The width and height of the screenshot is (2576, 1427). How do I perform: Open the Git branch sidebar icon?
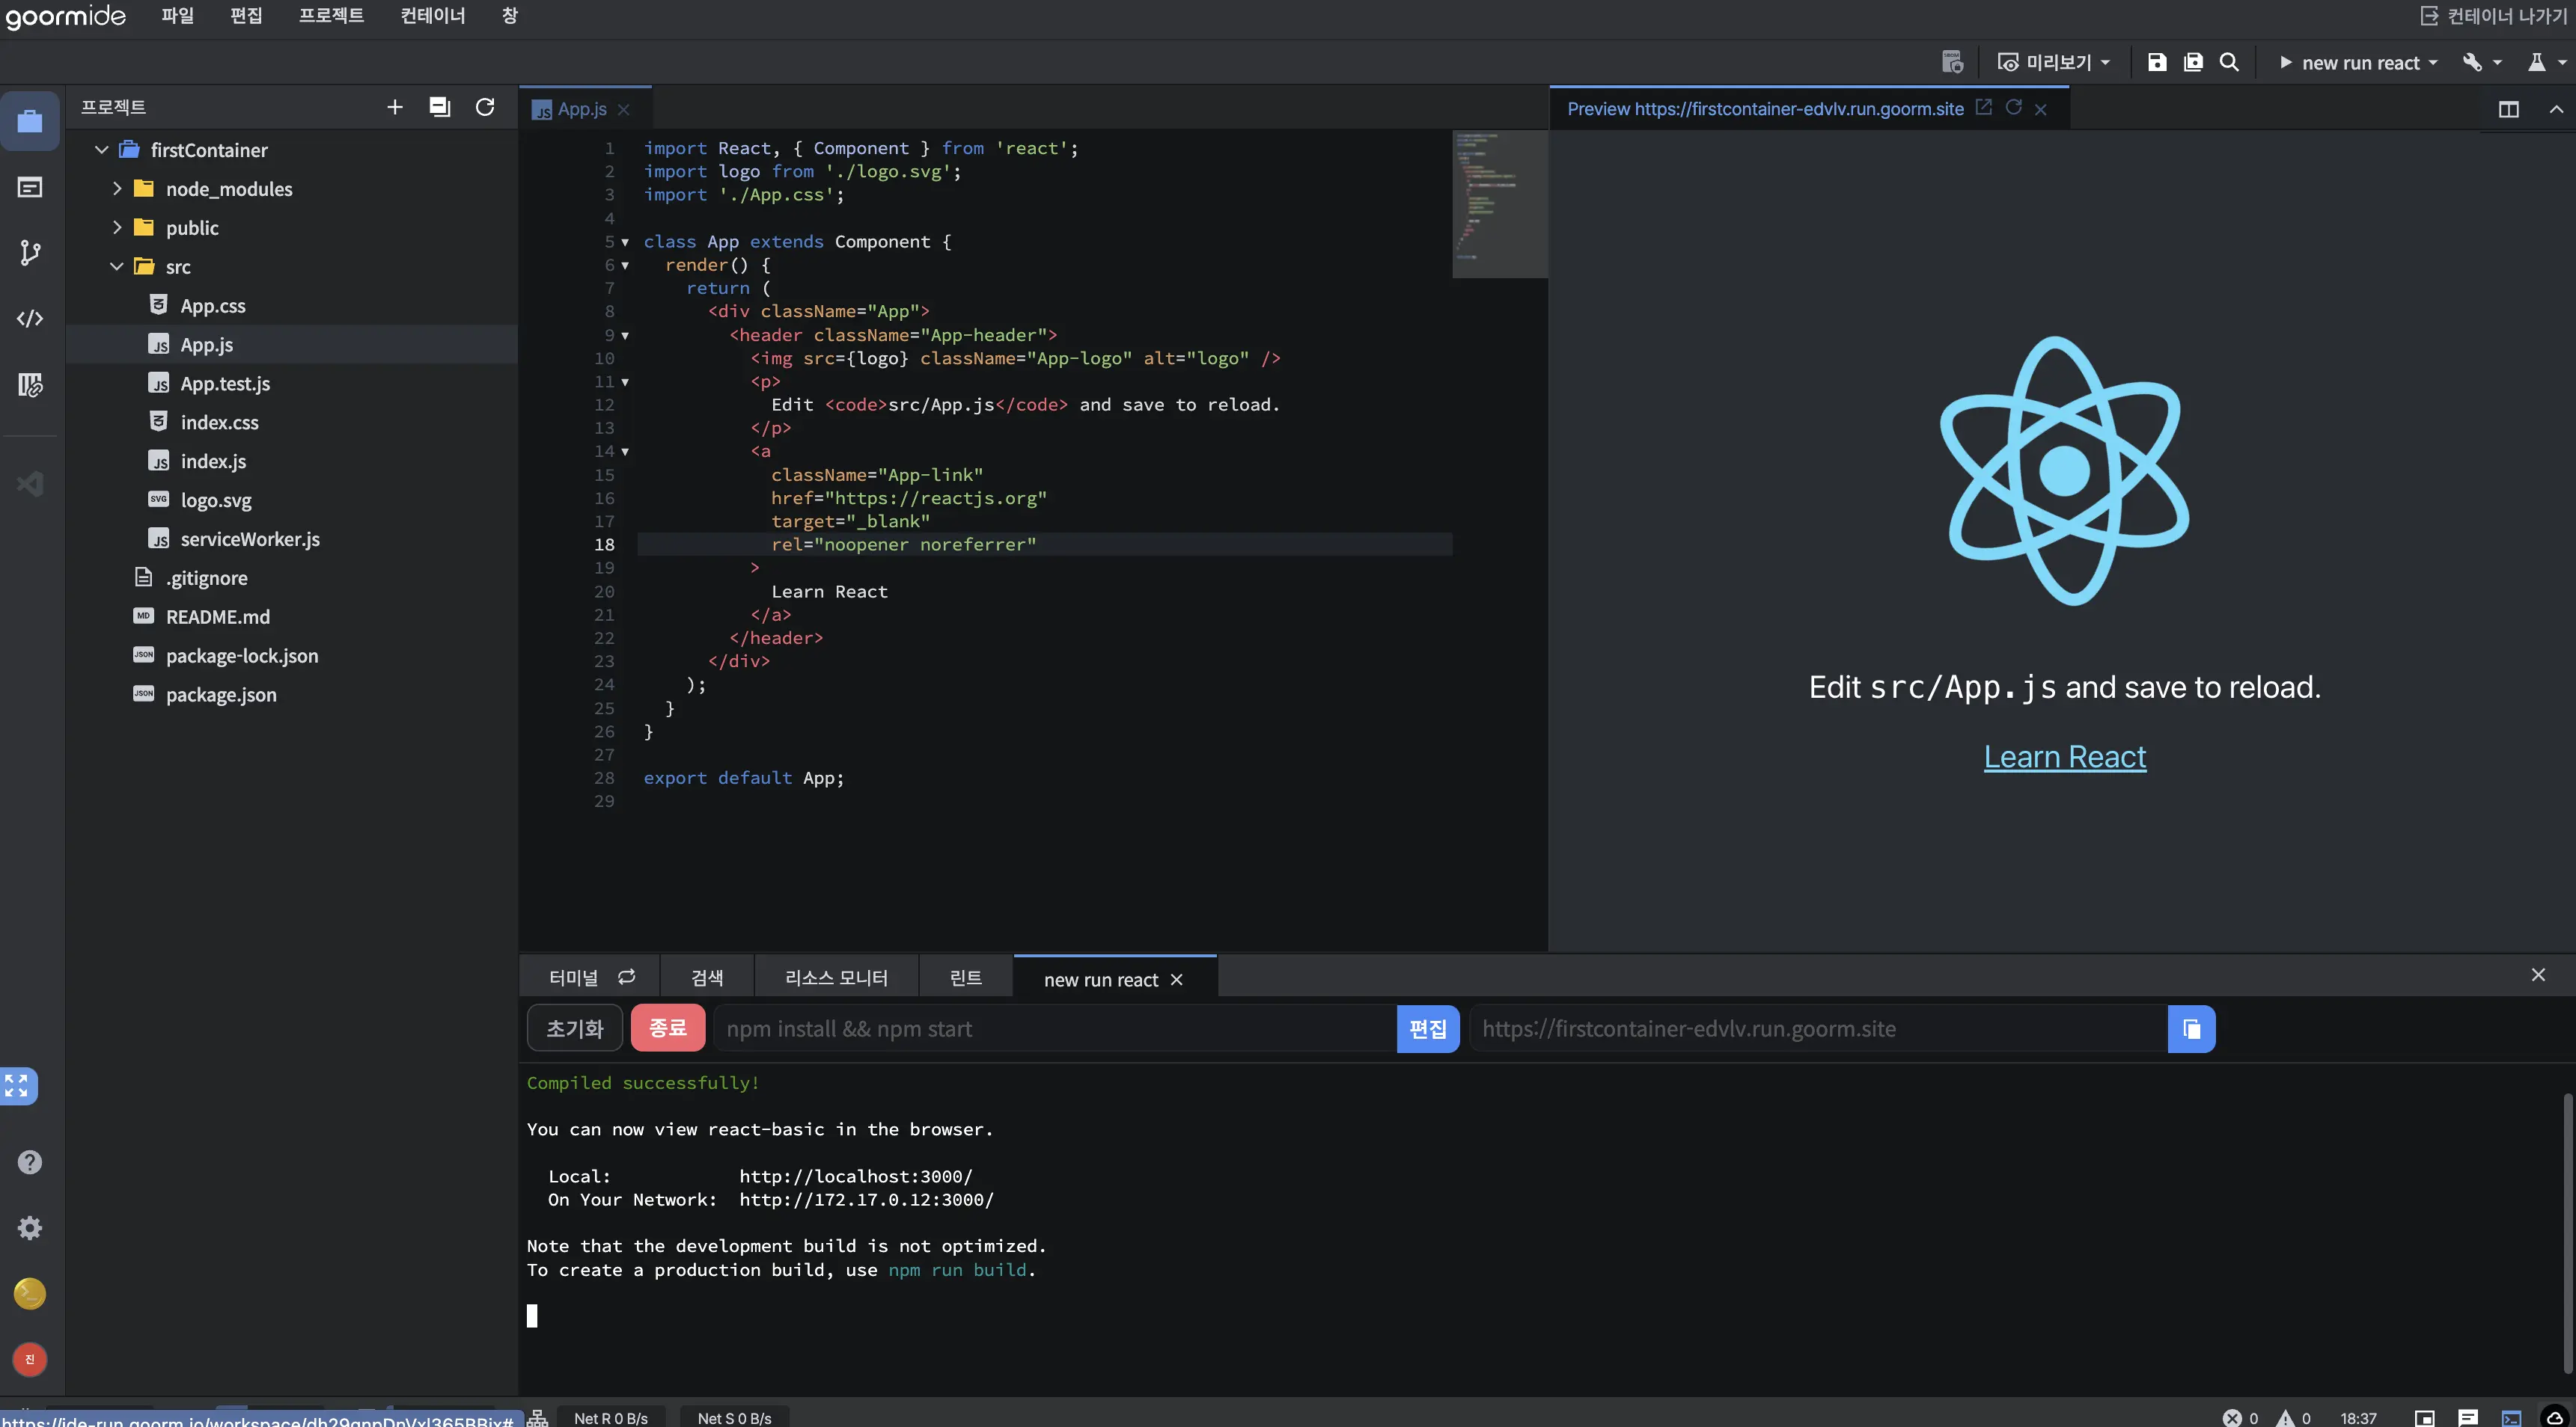[x=30, y=253]
